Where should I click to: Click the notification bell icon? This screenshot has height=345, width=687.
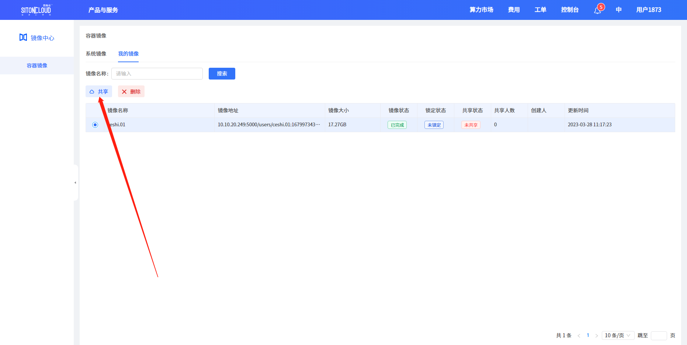[597, 10]
